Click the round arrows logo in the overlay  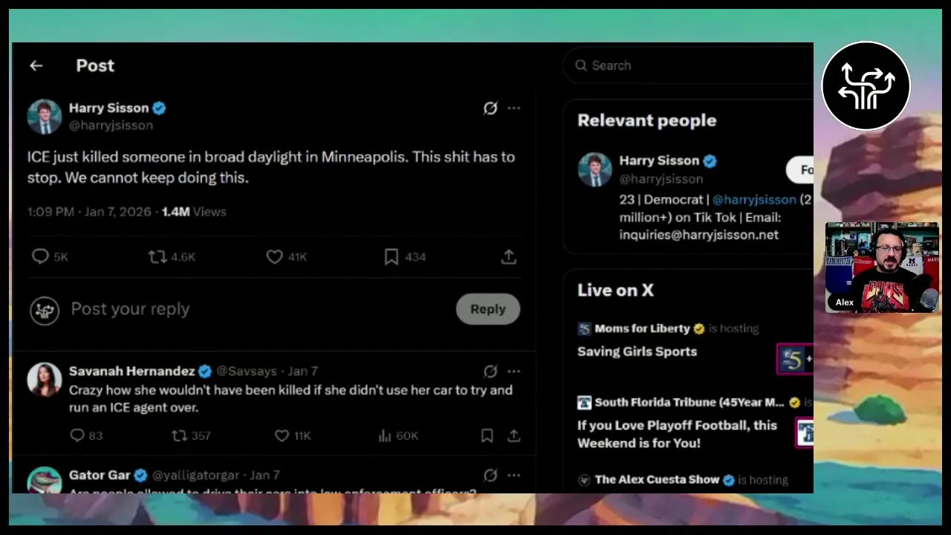click(x=866, y=85)
